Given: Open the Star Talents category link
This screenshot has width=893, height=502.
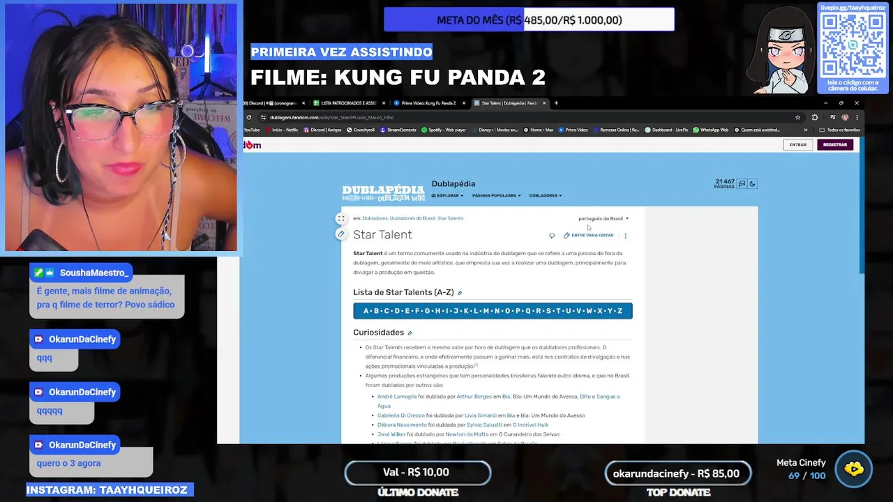Looking at the screenshot, I should click(x=450, y=219).
